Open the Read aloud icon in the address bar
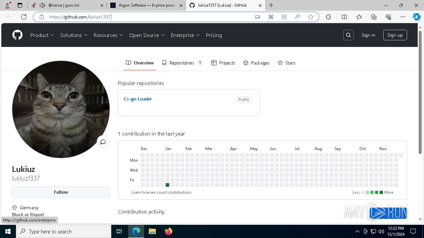This screenshot has height=238, width=424. (x=297, y=17)
